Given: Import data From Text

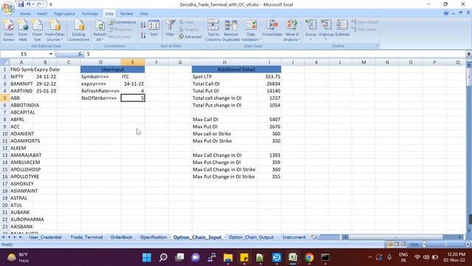Looking at the screenshot, I should click(37, 30).
